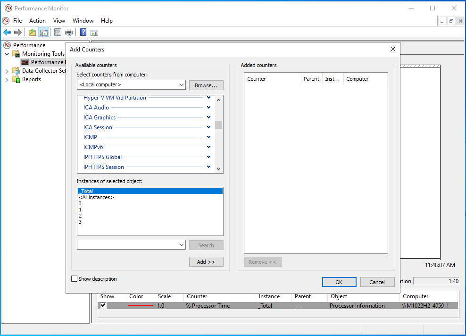Viewport: 466px width, 336px height.
Task: Click the Back arrow toolbar icon
Action: (7, 32)
